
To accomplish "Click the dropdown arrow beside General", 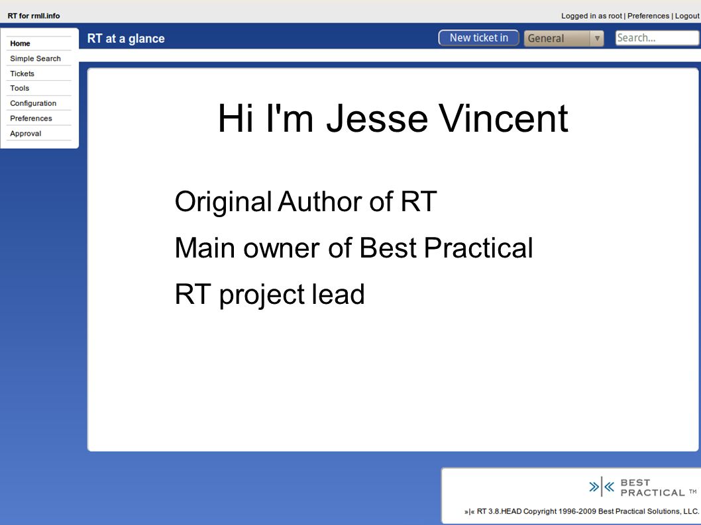I will [x=597, y=38].
